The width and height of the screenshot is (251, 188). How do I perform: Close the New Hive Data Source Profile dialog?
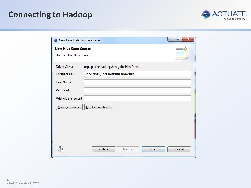pos(188,39)
